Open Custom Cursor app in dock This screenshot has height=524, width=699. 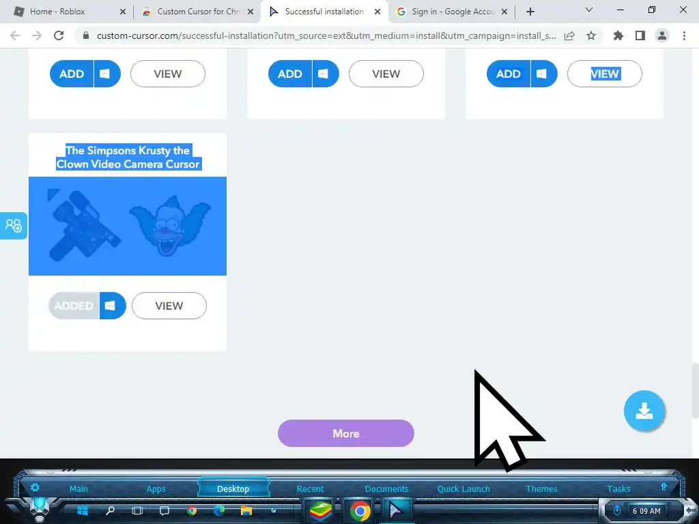pos(397,510)
